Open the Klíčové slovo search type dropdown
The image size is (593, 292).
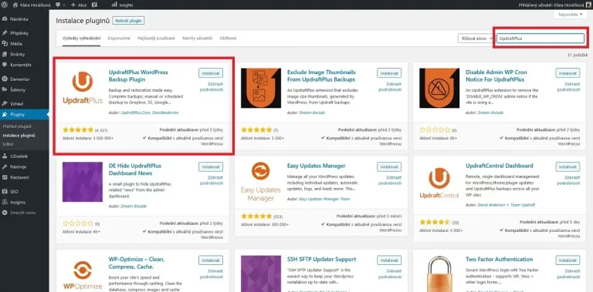(476, 38)
